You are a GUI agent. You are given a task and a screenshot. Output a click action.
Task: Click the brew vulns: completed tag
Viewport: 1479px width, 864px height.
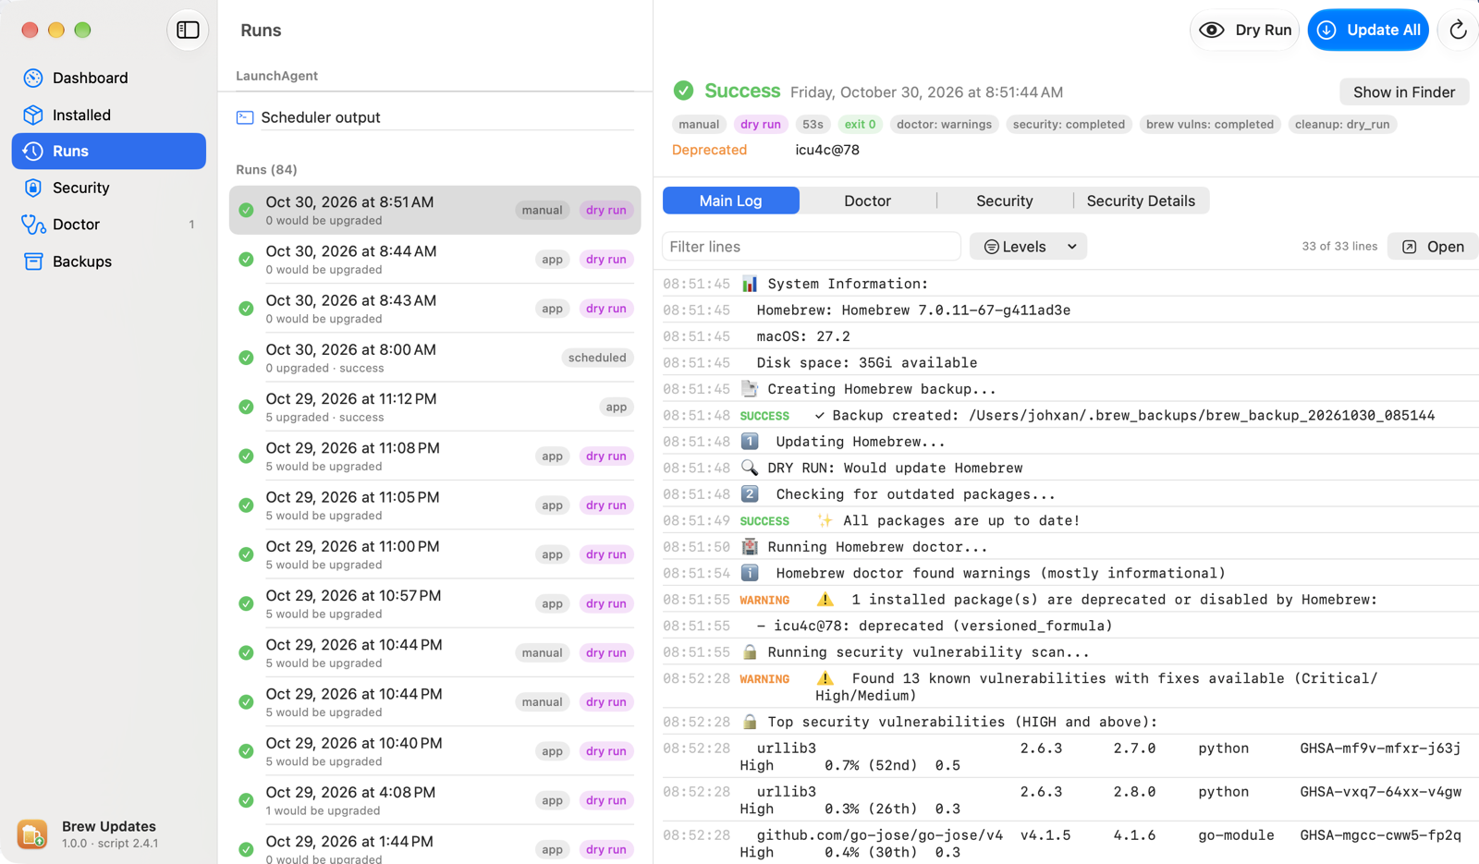(x=1210, y=124)
